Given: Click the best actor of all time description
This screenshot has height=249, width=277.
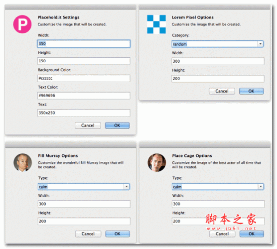Looking at the screenshot, I should 216,165.
